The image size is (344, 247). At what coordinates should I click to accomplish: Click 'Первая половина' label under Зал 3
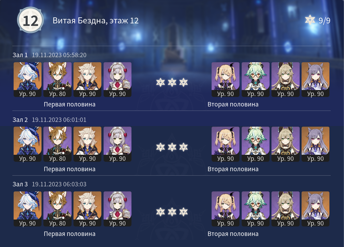point(70,234)
